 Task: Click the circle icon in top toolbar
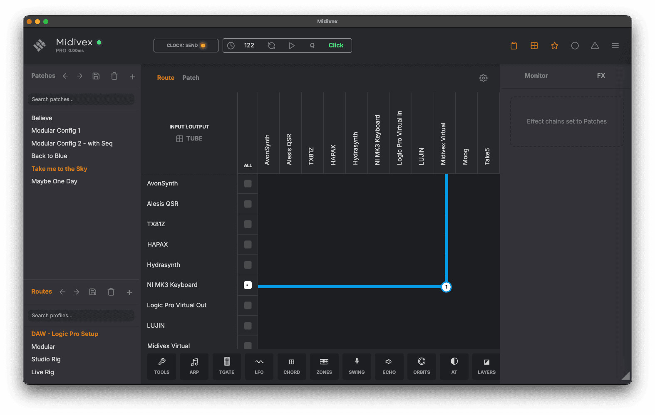tap(575, 46)
